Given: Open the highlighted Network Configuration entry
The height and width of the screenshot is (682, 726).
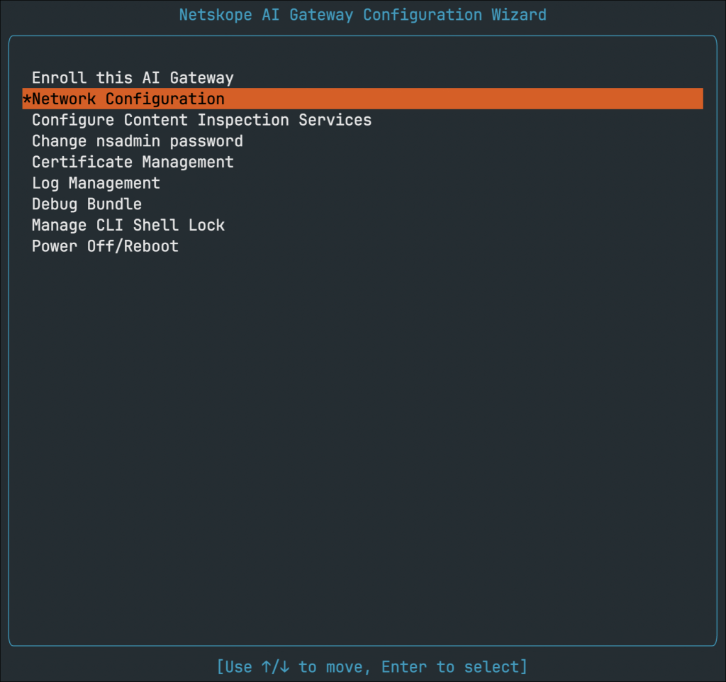Looking at the screenshot, I should [362, 99].
